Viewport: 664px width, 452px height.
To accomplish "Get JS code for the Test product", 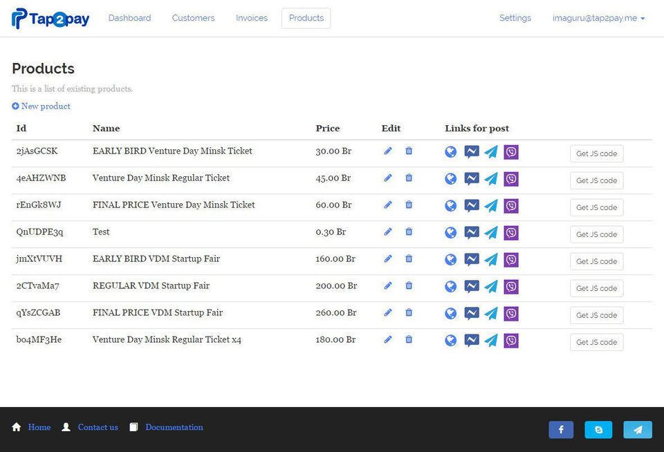I will click(x=596, y=234).
